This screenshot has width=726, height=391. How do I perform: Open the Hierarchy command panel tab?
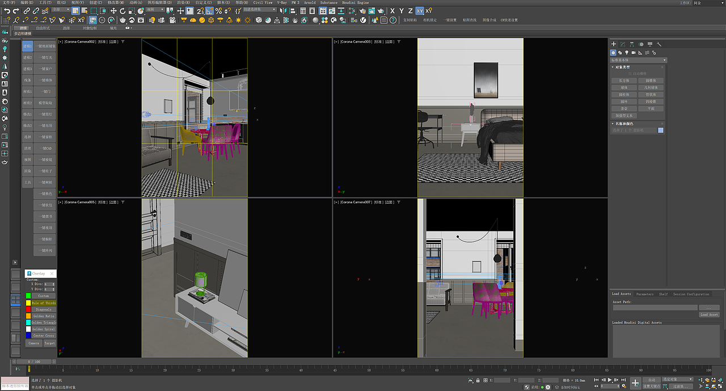tap(632, 44)
